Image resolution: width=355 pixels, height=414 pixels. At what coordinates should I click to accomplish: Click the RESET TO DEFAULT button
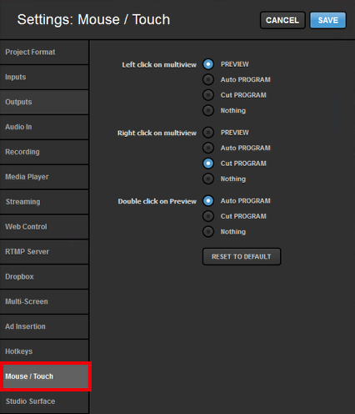[242, 256]
